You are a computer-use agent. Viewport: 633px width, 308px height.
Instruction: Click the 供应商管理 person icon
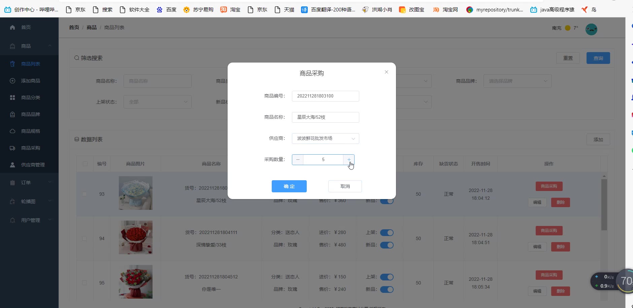(12, 165)
